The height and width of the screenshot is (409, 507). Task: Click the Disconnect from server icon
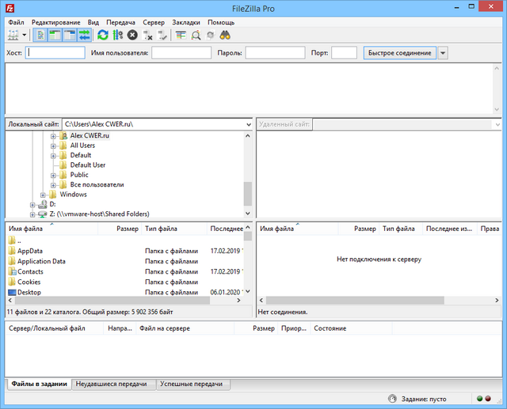(x=148, y=35)
